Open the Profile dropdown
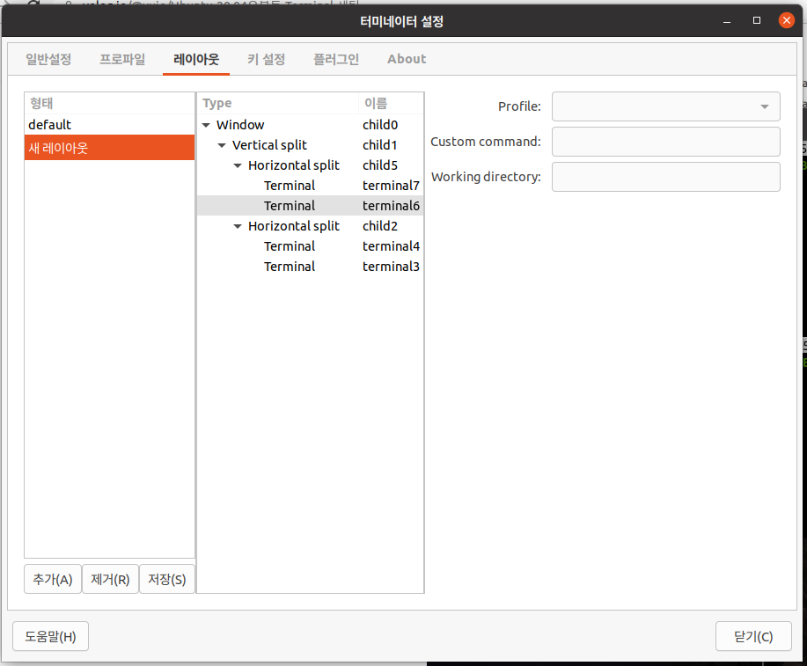This screenshot has width=807, height=666. tap(666, 106)
